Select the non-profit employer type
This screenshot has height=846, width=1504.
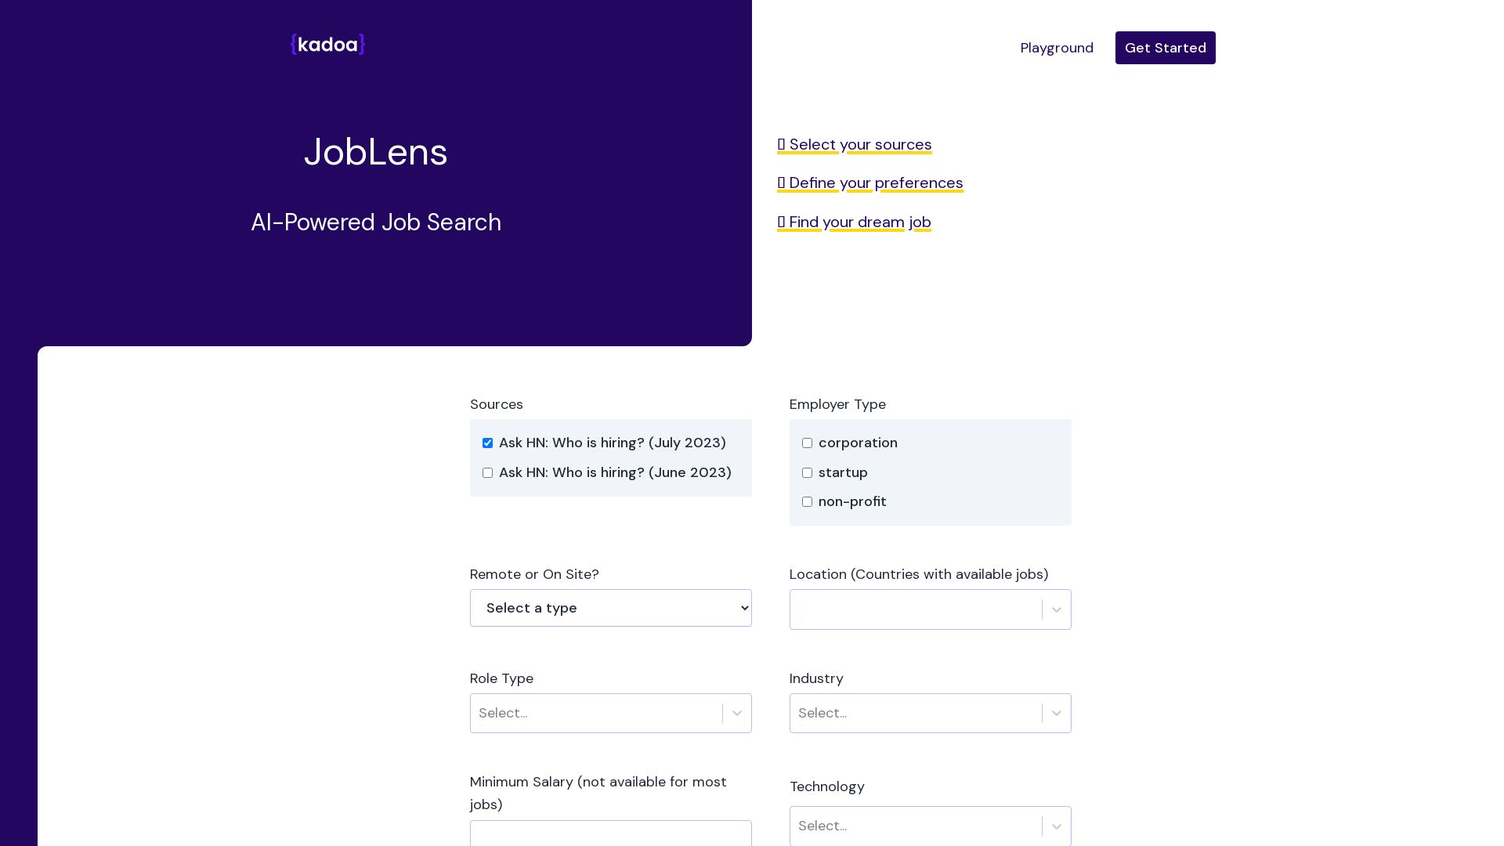[807, 502]
